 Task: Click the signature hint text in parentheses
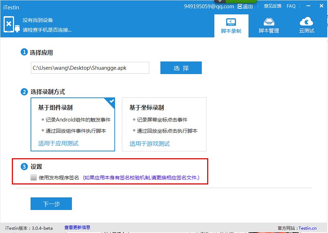pos(141,178)
